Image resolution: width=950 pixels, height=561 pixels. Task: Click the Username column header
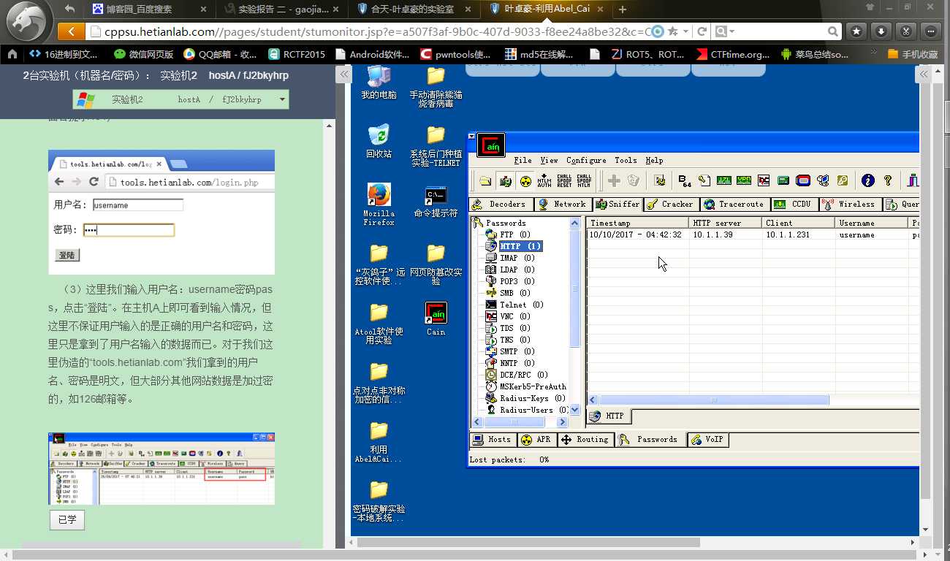(871, 223)
